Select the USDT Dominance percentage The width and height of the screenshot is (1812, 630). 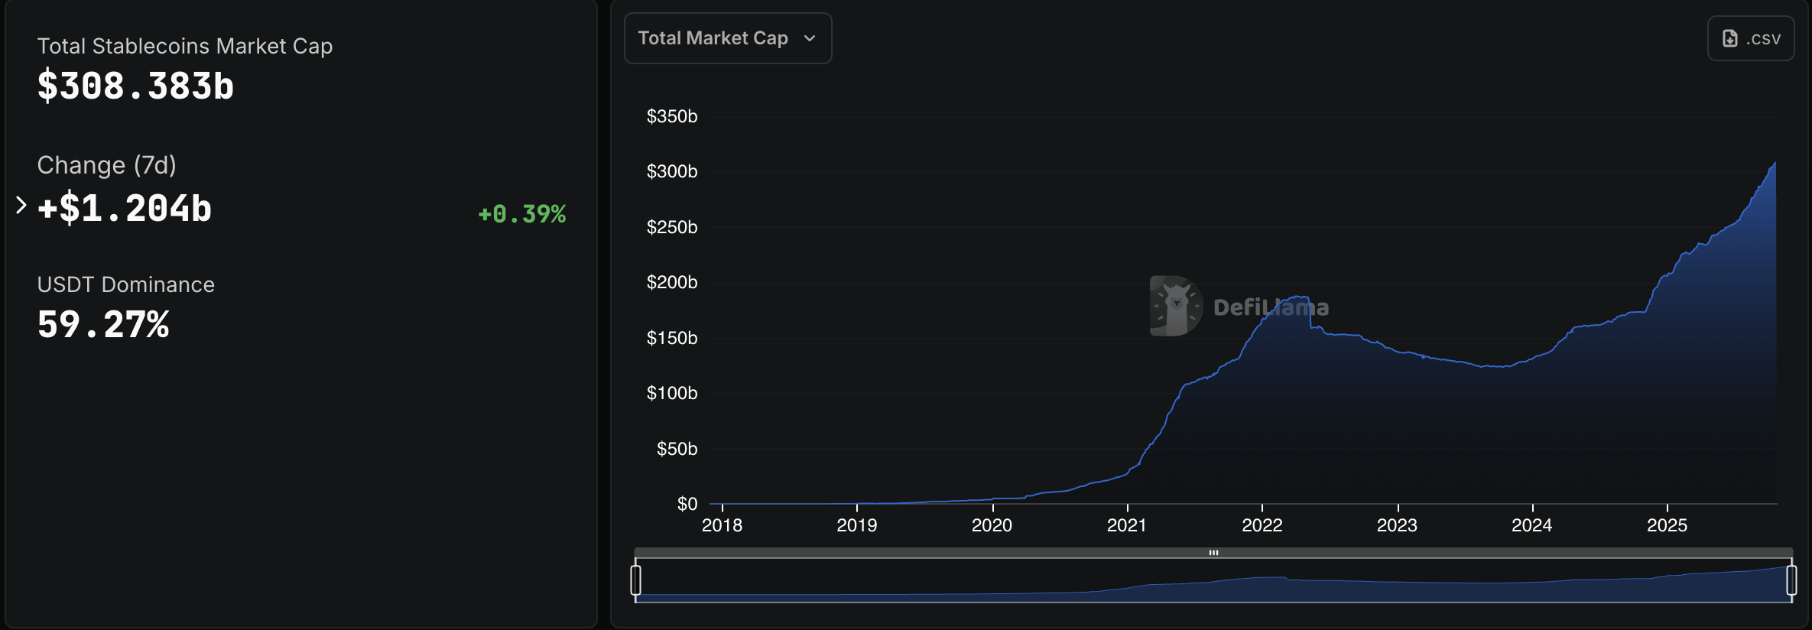(103, 324)
